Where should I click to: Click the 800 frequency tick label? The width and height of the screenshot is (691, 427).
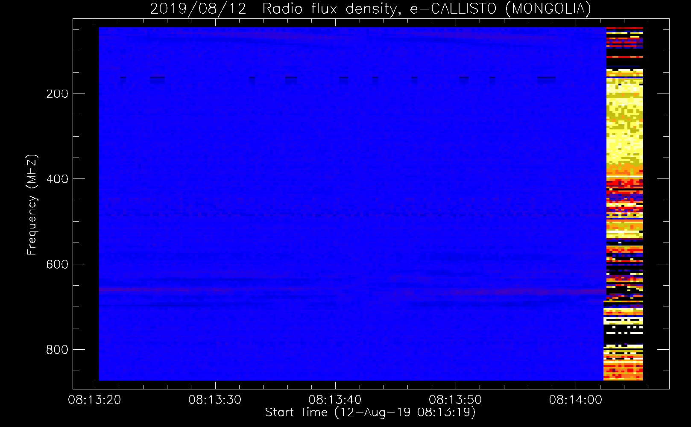(x=57, y=350)
